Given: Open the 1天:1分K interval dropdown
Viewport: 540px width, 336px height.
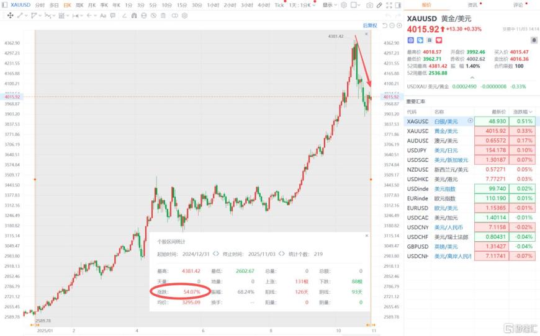Looking at the screenshot, I should point(302,5).
